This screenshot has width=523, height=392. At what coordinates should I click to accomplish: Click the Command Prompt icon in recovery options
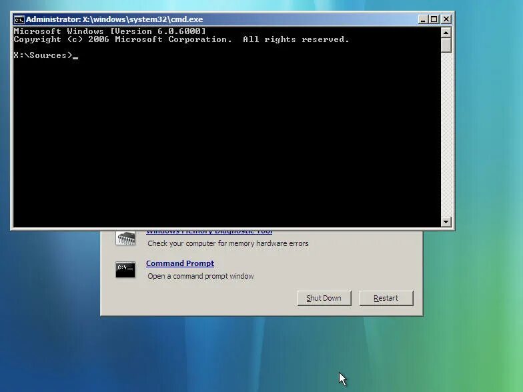[x=125, y=269]
